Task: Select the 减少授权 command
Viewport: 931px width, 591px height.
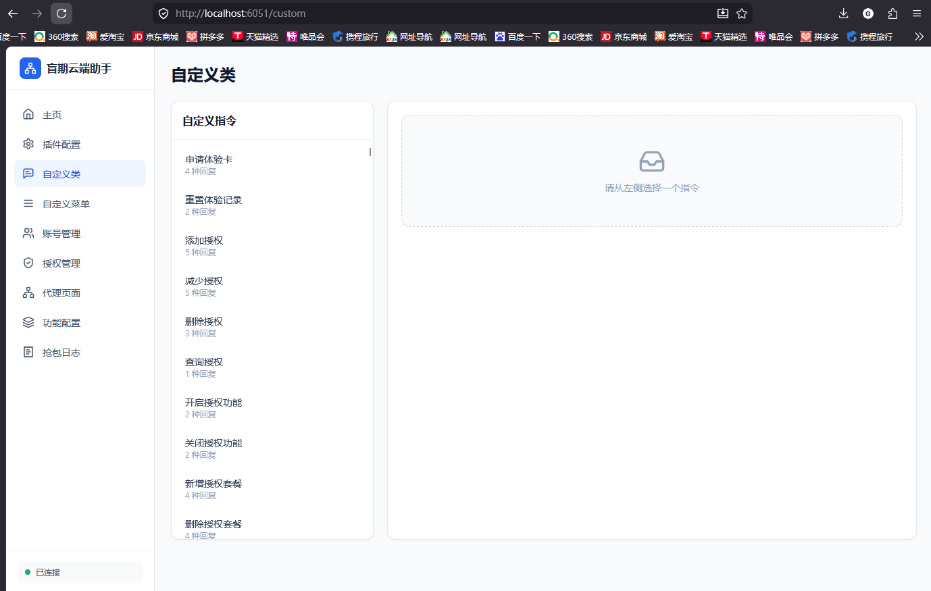Action: (272, 286)
